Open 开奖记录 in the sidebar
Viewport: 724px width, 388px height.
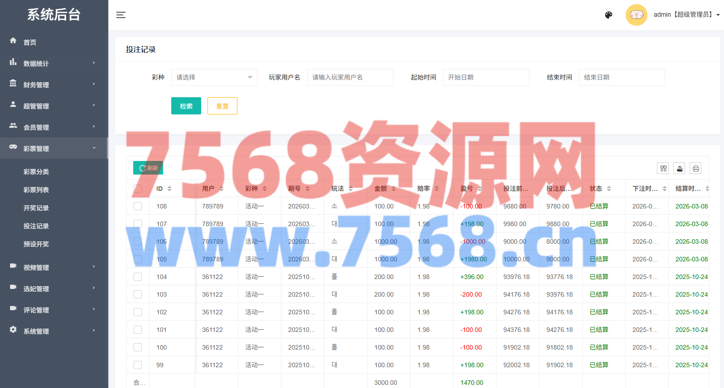[x=36, y=208]
